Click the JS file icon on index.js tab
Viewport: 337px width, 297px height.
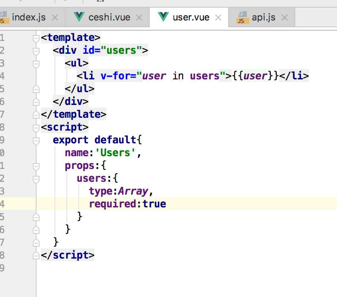(x=4, y=17)
